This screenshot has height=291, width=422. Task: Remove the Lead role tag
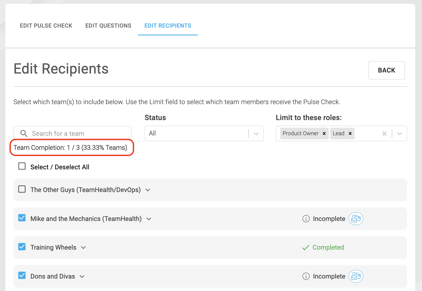click(350, 133)
